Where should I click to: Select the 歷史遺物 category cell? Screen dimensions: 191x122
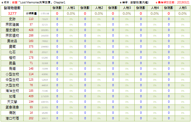(x=12, y=30)
